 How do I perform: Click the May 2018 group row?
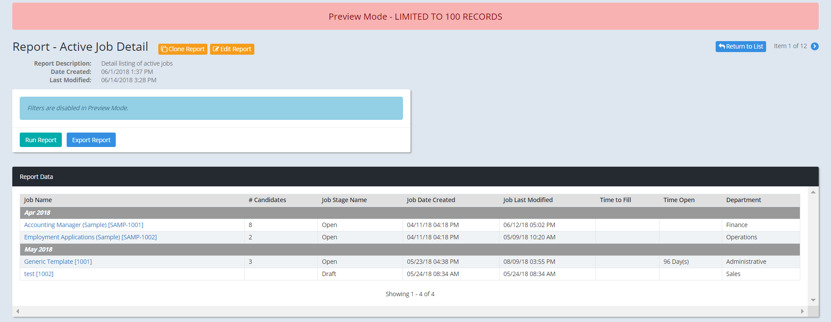[410, 249]
